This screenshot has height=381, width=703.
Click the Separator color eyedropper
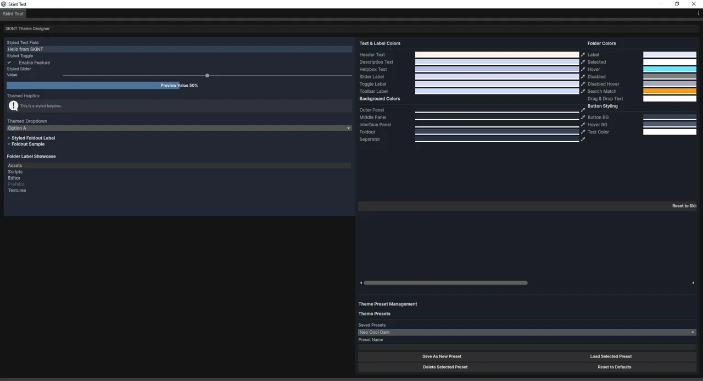(x=583, y=139)
